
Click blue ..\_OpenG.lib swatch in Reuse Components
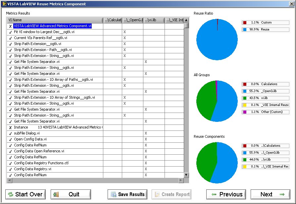(x=245, y=153)
